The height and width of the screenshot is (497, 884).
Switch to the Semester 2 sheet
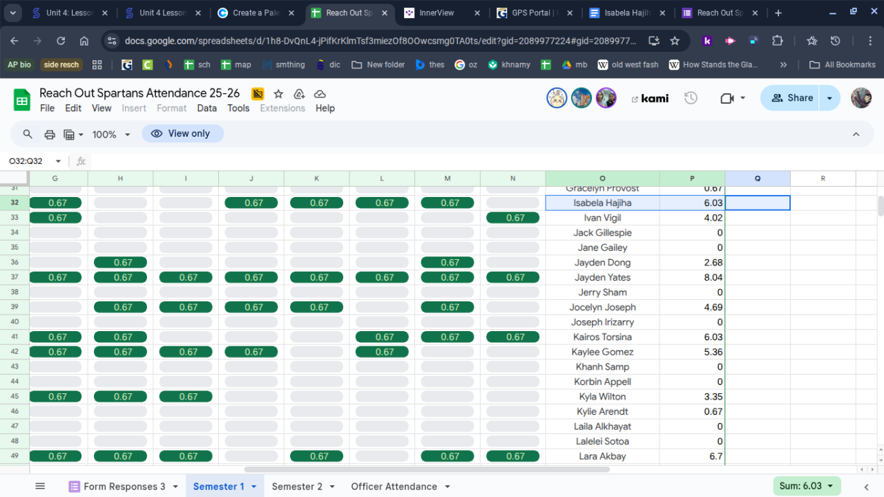pyautogui.click(x=297, y=487)
